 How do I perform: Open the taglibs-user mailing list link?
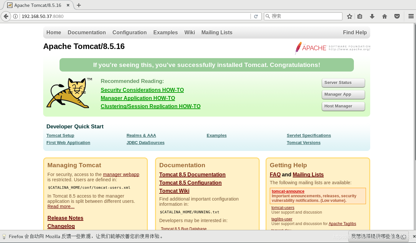click(282, 219)
